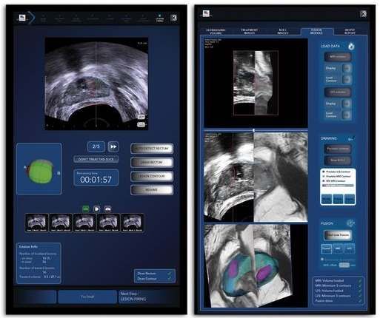Open the third ultrasound slice thumbnail
Screen dimensions: 380x318
[x=84, y=223]
